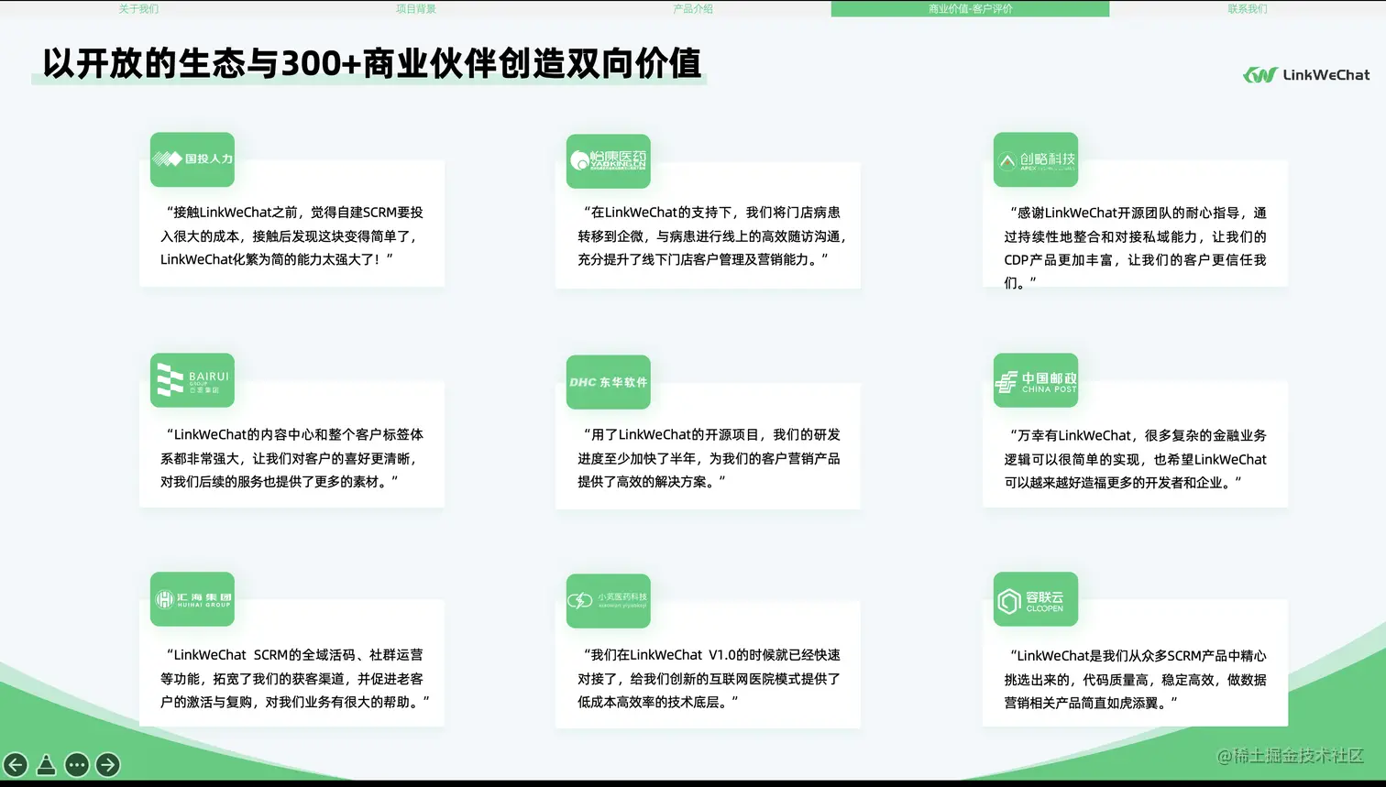Click the 创略科技 logo badge

(1036, 160)
